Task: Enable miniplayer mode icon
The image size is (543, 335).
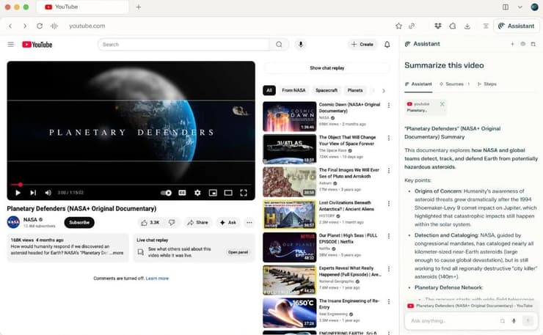Action: click(213, 193)
